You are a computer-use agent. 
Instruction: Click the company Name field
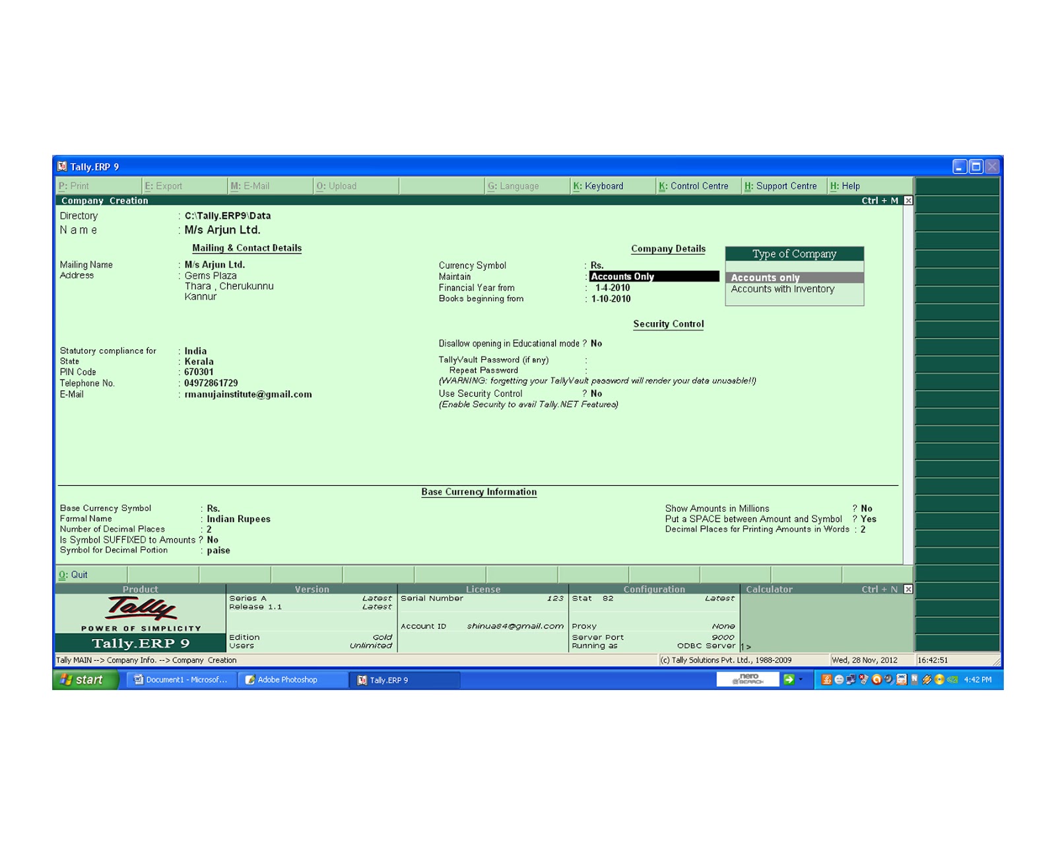(222, 230)
